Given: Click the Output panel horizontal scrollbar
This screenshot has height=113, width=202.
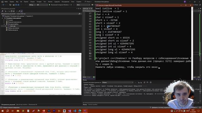Looking at the screenshot, I should [x=123, y=103].
